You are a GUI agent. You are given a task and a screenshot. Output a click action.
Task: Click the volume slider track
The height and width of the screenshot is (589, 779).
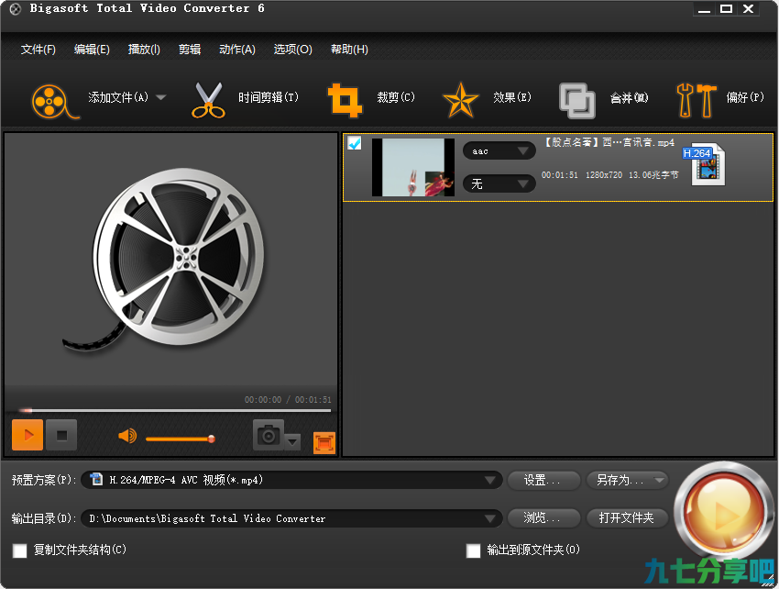tap(180, 439)
